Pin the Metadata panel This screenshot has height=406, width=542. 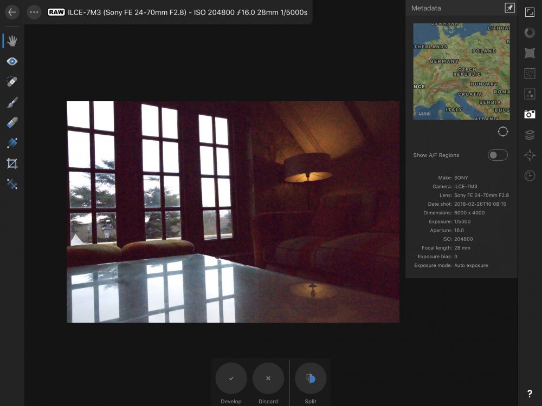coord(509,8)
